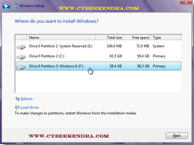This screenshot has width=194, height=145.
Task: Click the Refresh arrows icon
Action: pos(17,99)
